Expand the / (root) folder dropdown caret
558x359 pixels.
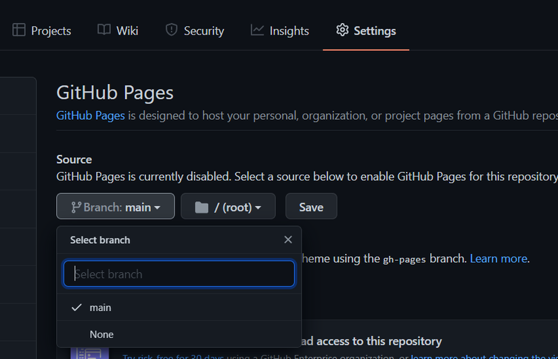[258, 207]
